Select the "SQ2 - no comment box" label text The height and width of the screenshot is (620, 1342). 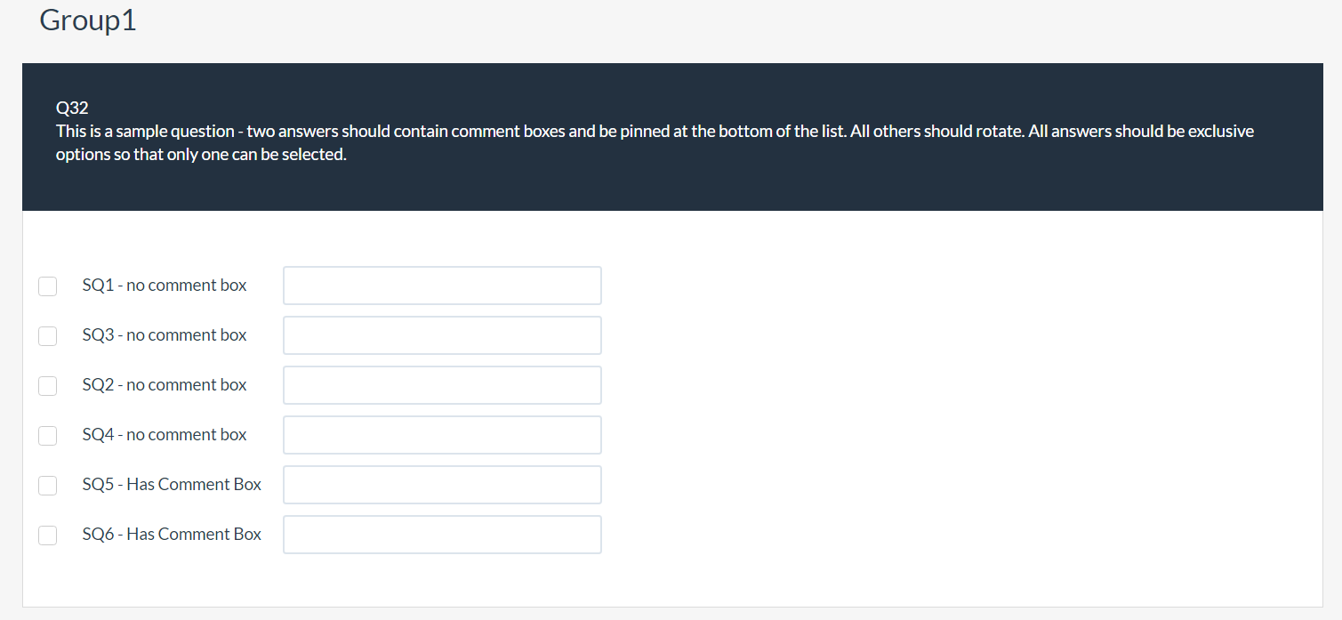click(x=165, y=385)
